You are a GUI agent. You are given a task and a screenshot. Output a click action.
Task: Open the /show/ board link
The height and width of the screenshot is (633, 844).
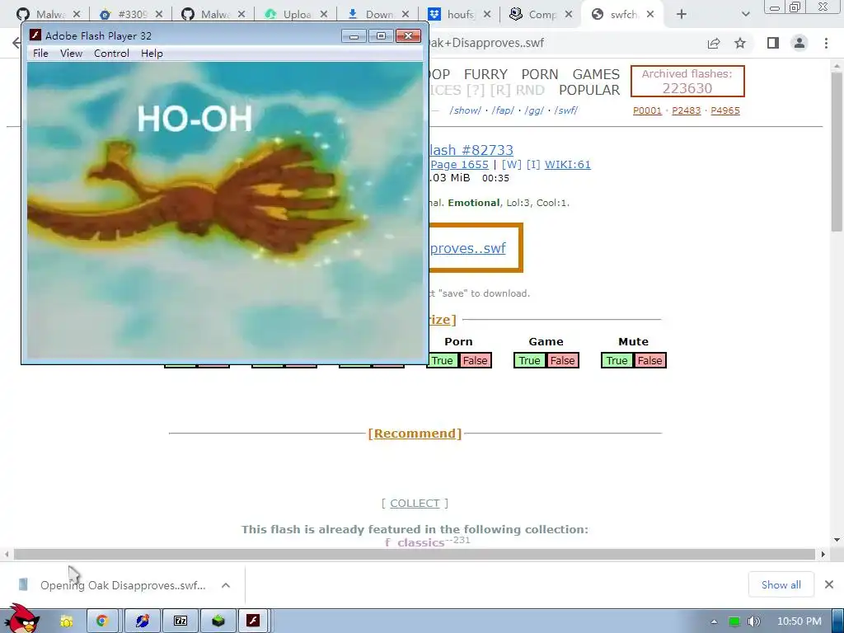click(465, 110)
